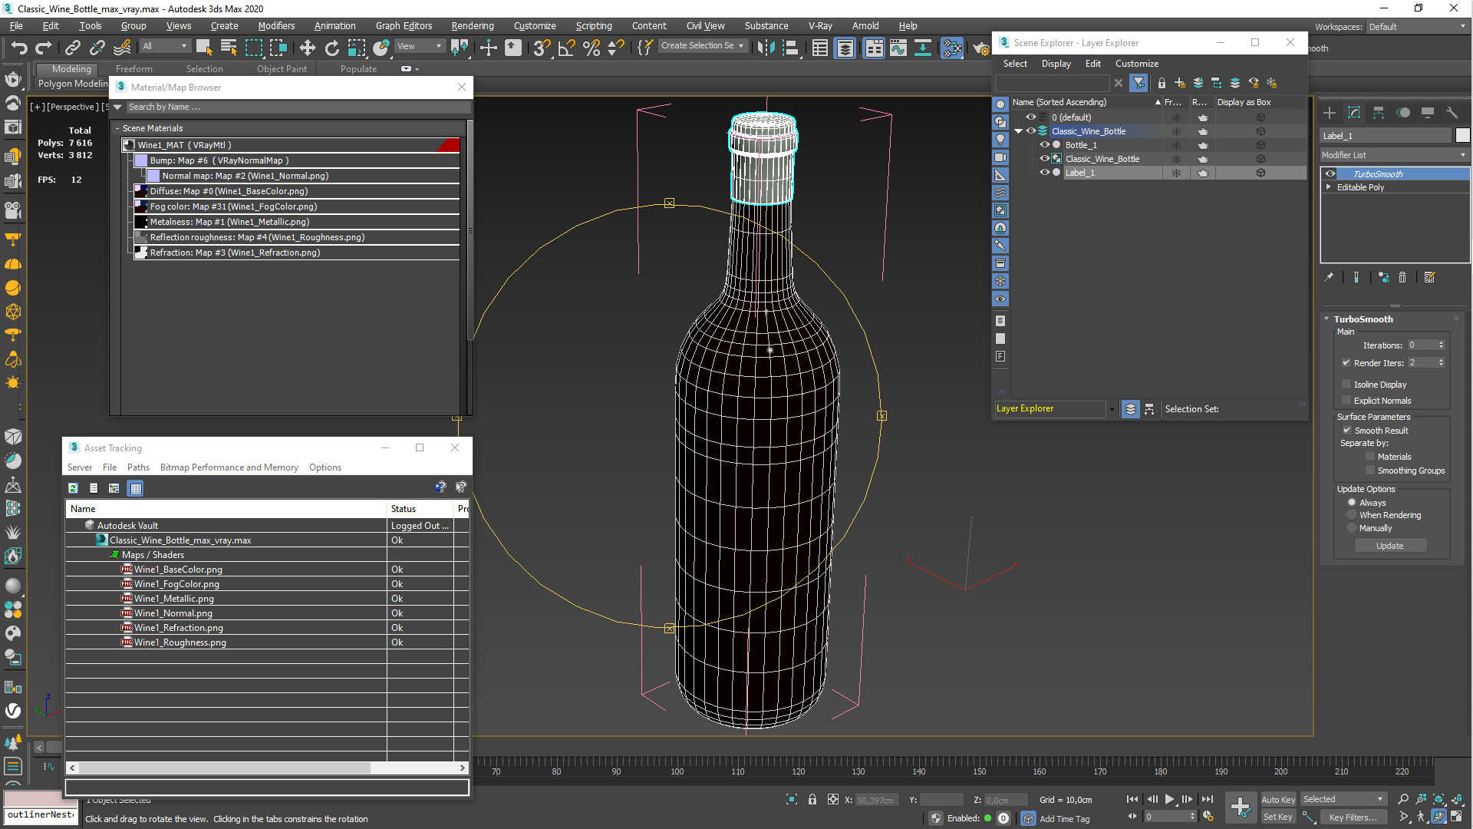Toggle the Percent Snap button
The width and height of the screenshot is (1473, 829).
592,48
